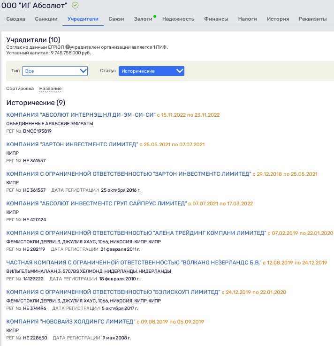Open the Залоги tab
The height and width of the screenshot is (346, 334).
click(143, 19)
